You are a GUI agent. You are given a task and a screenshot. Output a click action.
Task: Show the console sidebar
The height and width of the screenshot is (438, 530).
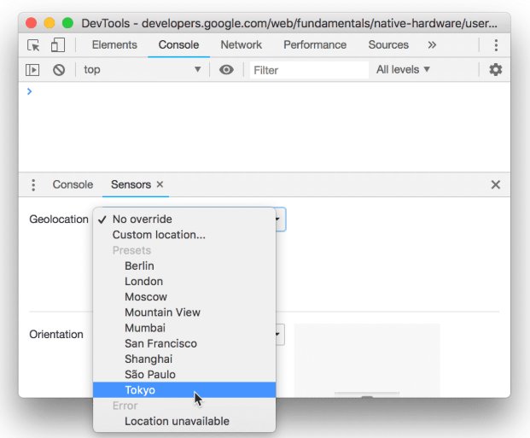tap(33, 70)
